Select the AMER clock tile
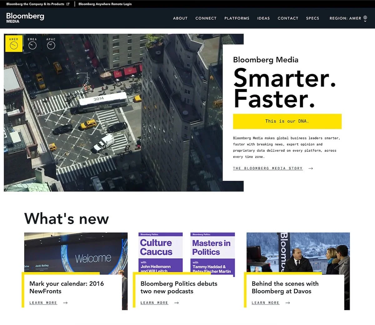 point(14,43)
